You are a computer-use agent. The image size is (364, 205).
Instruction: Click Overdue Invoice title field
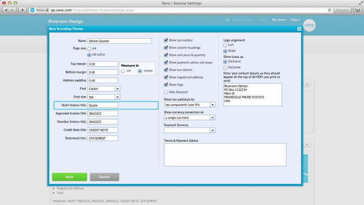pyautogui.click(x=103, y=122)
